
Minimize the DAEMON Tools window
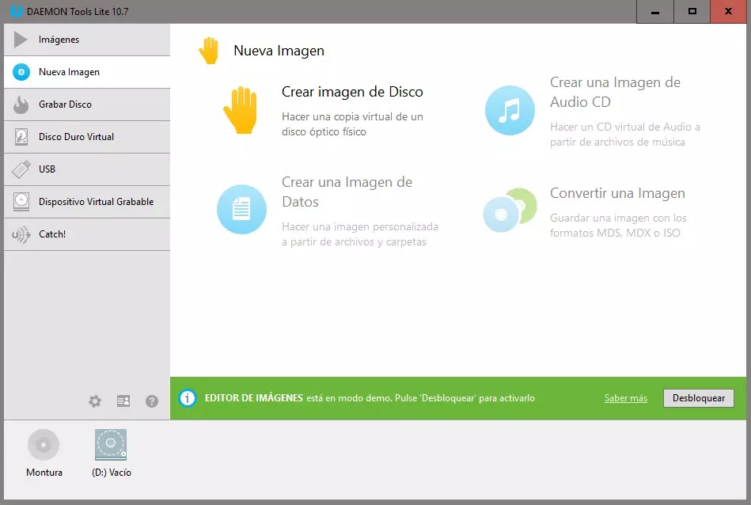tap(654, 12)
